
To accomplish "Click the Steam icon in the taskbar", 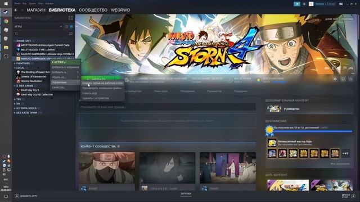I will (x=6, y=12).
